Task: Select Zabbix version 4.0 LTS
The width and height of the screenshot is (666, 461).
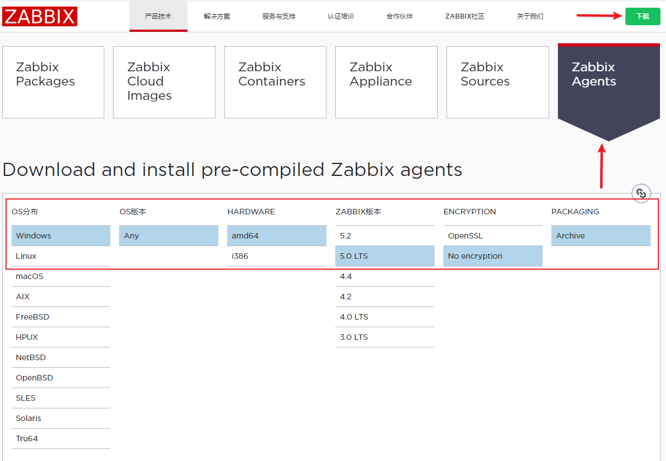Action: point(384,317)
